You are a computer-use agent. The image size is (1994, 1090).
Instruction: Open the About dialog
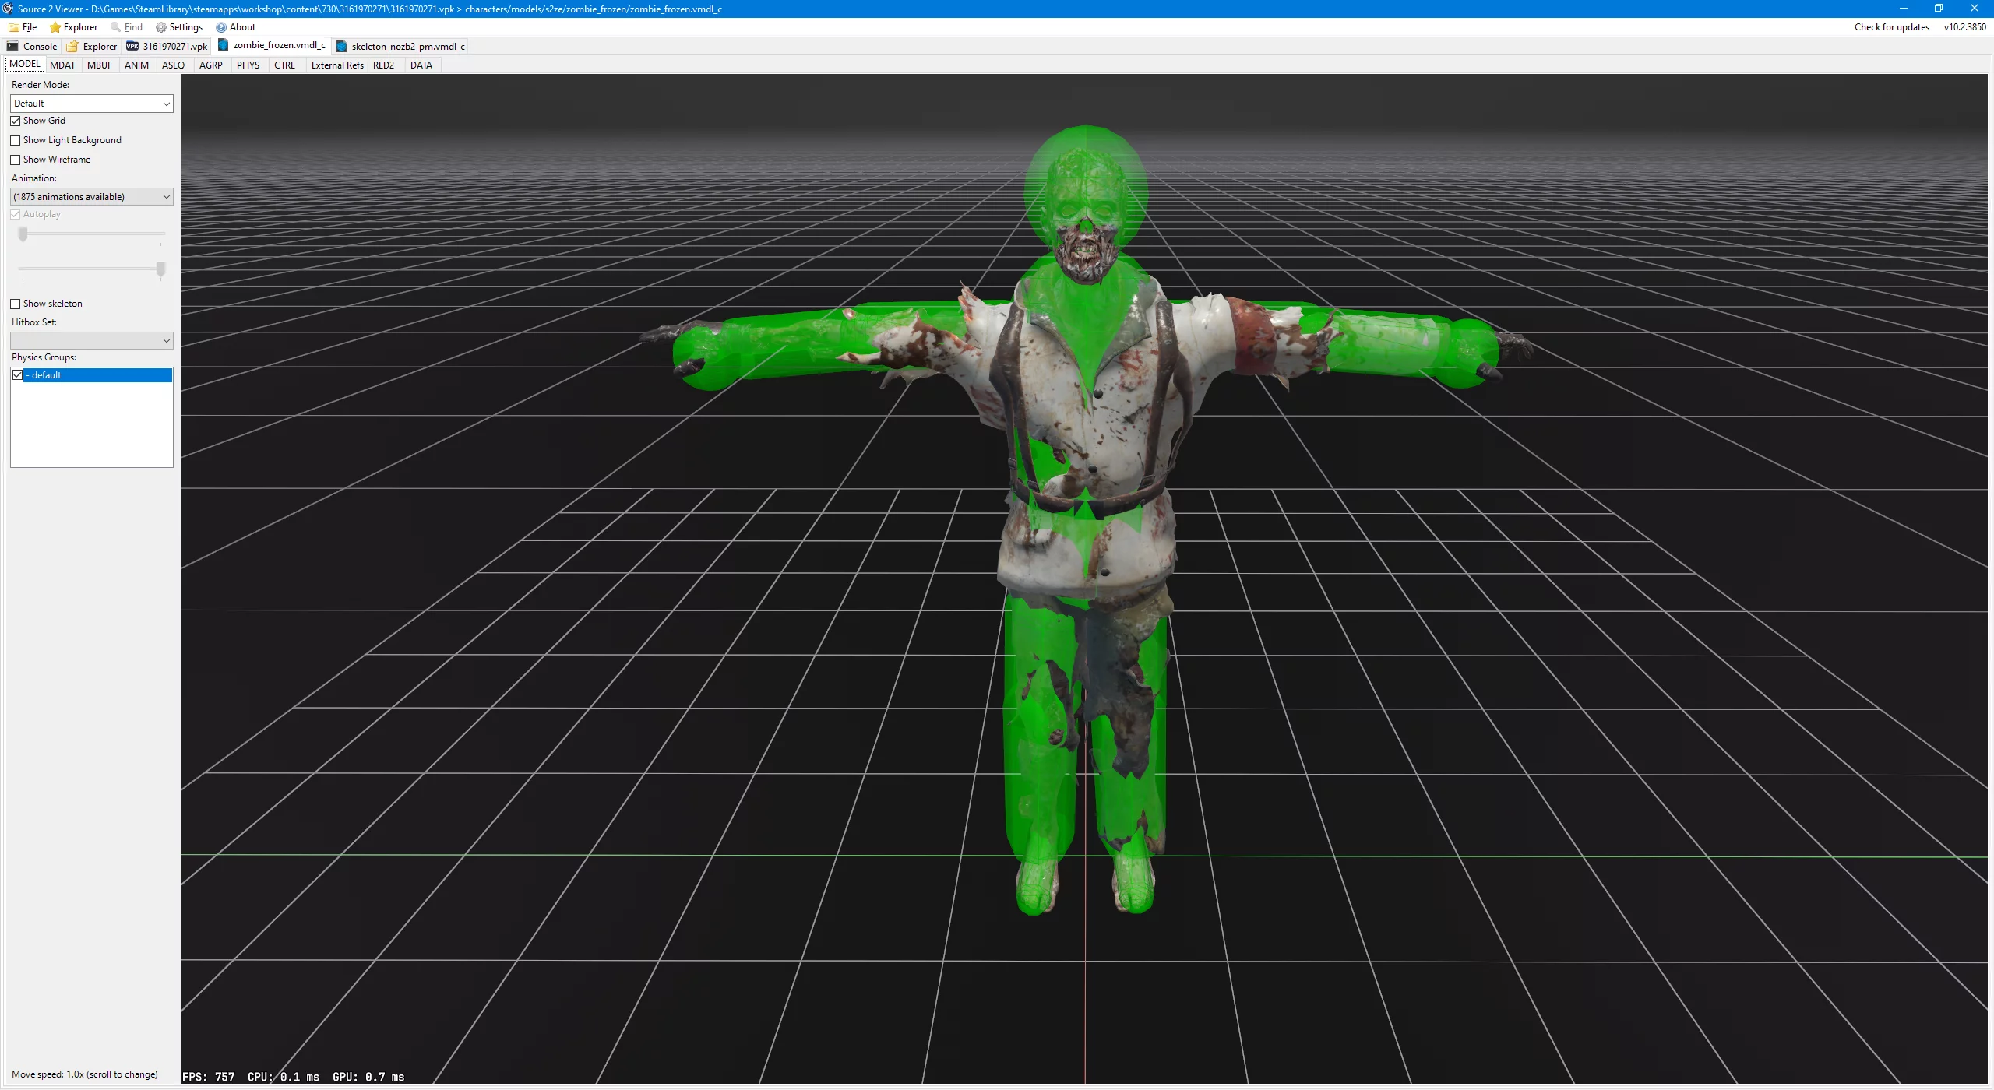point(236,27)
